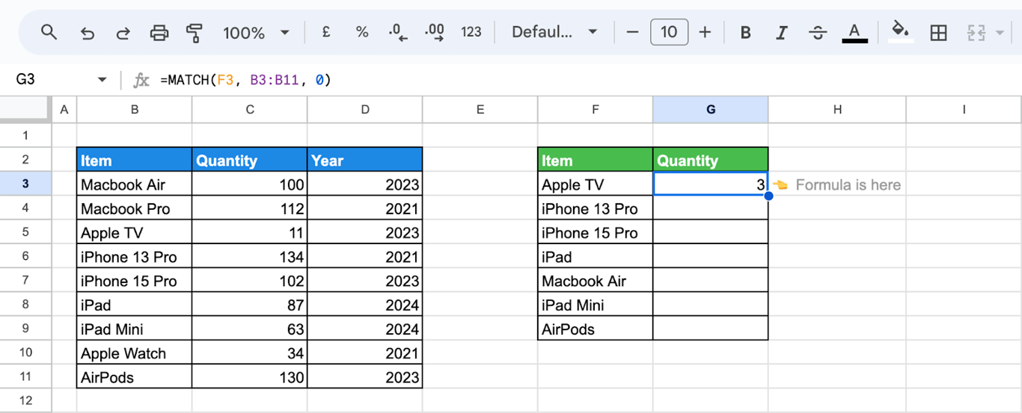This screenshot has height=413, width=1022.
Task: Select column I header
Action: [x=964, y=110]
